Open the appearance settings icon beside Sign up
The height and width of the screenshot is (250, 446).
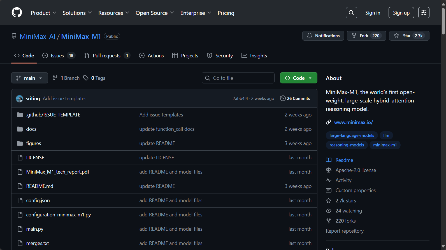pos(424,13)
